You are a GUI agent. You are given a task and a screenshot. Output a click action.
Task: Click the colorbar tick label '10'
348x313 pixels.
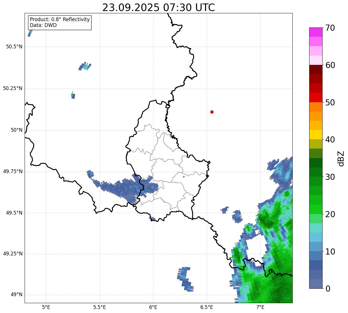coord(330,251)
